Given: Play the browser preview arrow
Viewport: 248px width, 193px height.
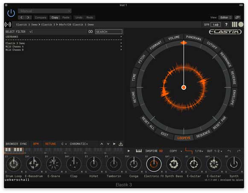Looking at the screenshot, I should [114, 144].
